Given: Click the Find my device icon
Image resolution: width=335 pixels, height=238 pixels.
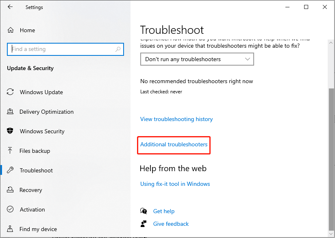Looking at the screenshot, I should tap(10, 229).
